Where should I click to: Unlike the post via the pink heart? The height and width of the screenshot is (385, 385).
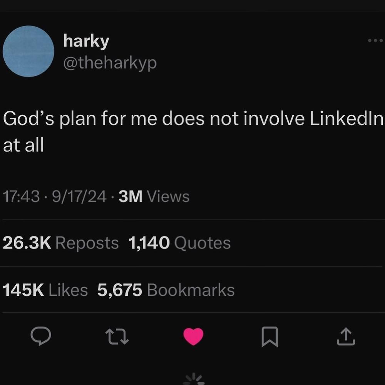[193, 337]
